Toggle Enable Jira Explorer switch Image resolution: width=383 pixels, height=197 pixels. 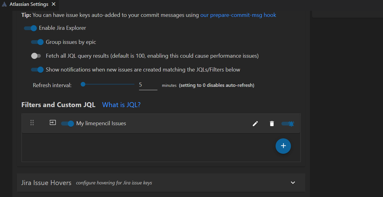click(30, 28)
